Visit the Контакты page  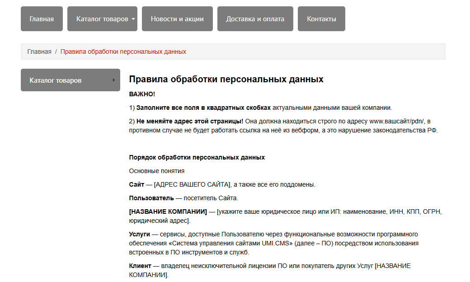coord(321,19)
